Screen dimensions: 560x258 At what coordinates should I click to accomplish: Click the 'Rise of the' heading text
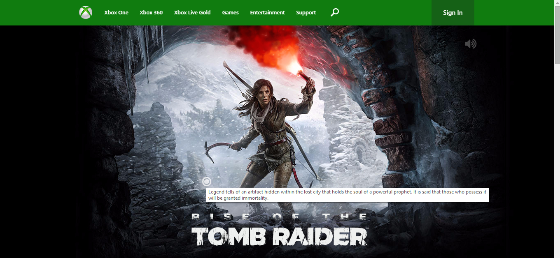tap(279, 217)
